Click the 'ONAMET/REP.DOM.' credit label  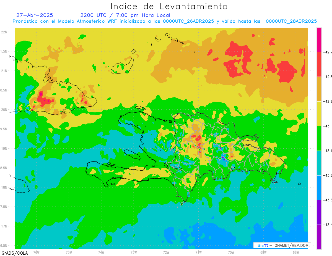coord(292,245)
